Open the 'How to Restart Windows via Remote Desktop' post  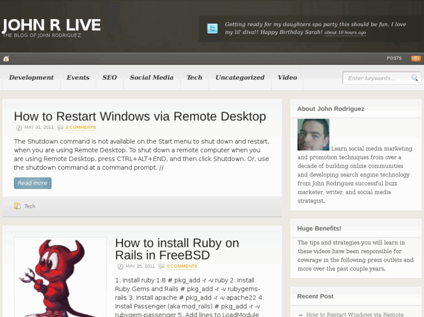pyautogui.click(x=140, y=116)
